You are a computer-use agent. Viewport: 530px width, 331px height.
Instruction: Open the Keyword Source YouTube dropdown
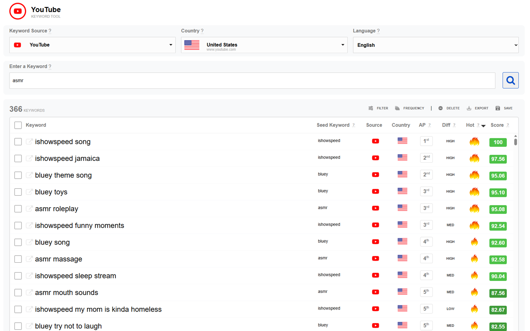tap(92, 45)
